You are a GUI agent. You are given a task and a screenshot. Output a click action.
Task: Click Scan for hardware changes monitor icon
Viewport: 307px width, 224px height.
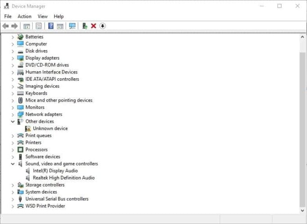(72, 26)
